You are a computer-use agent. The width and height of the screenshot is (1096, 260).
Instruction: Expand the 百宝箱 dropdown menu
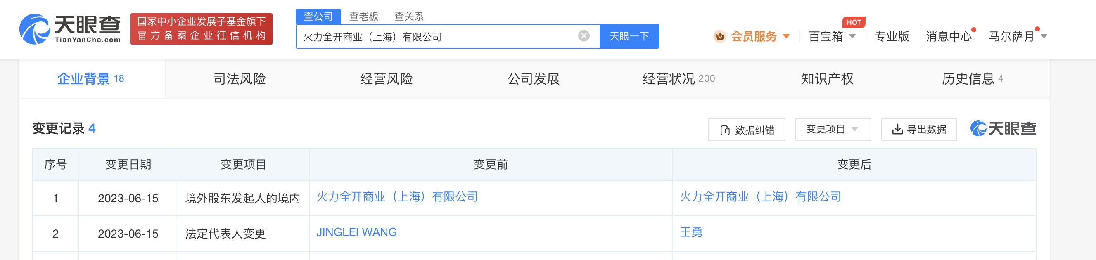(852, 37)
